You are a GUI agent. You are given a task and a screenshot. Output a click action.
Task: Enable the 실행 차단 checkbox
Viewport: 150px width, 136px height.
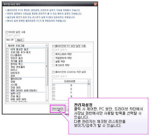click(53, 62)
